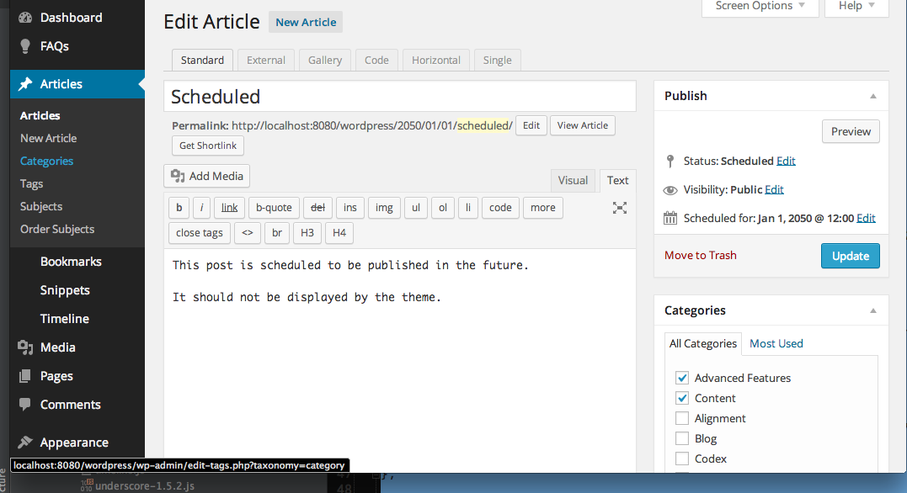Click Add Media button
Screen dimensions: 907x493
[x=207, y=177]
